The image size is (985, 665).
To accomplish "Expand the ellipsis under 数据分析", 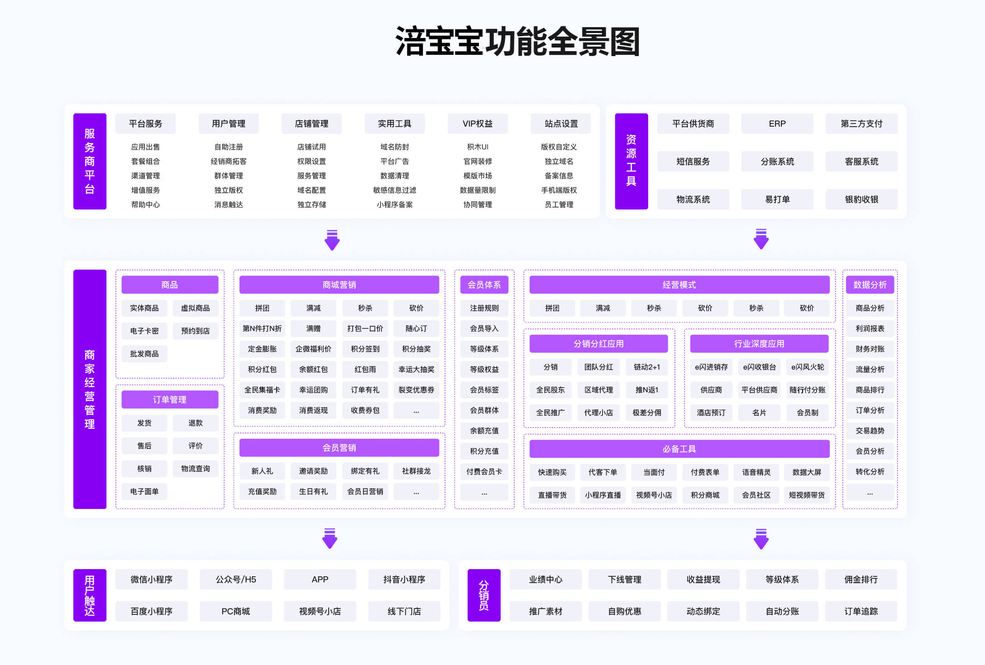I will click(870, 493).
